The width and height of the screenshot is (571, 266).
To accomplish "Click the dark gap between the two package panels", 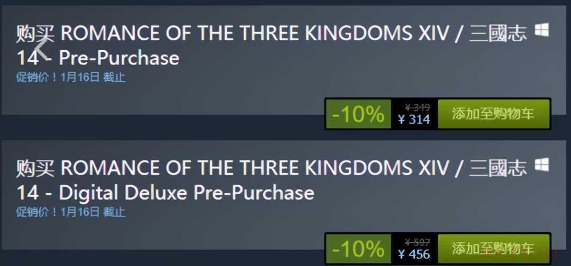I will pyautogui.click(x=159, y=128).
